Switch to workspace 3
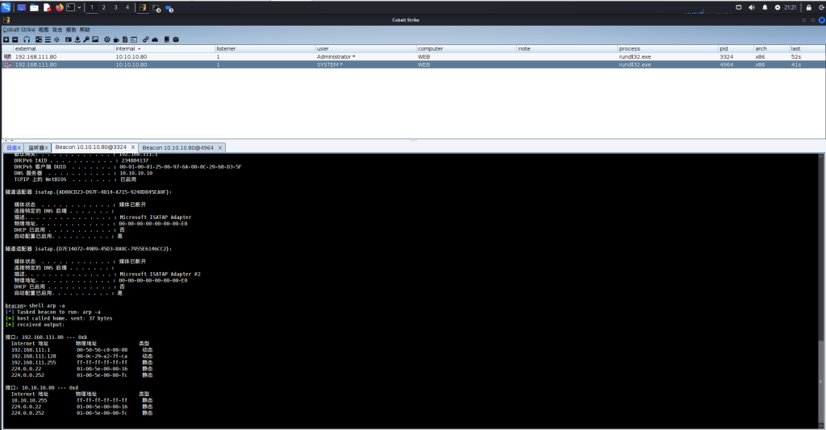 tap(115, 7)
